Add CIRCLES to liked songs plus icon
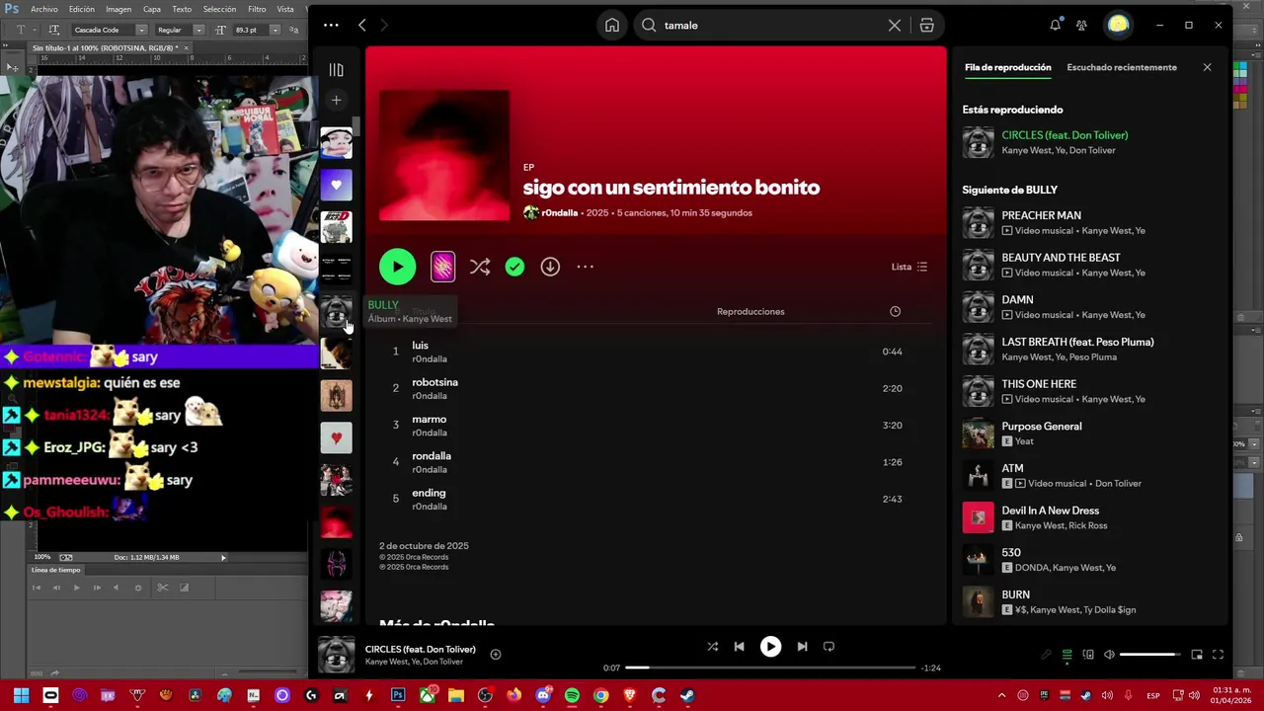 496,655
